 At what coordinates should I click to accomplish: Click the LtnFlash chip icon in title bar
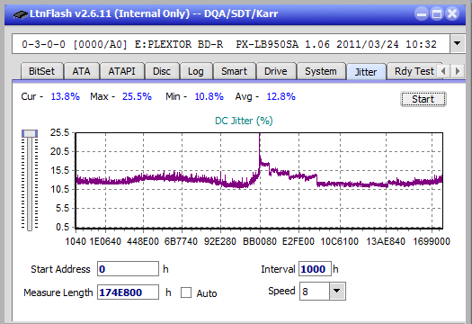[x=21, y=14]
